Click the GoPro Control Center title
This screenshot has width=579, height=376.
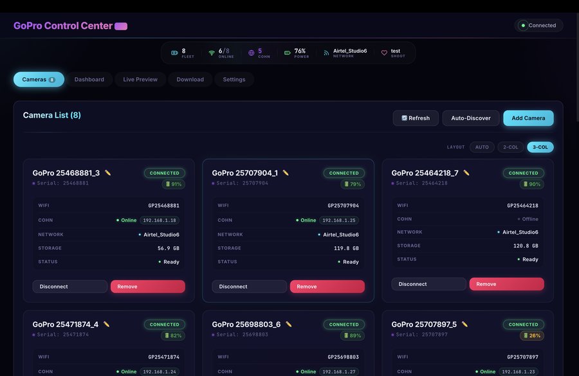[63, 26]
